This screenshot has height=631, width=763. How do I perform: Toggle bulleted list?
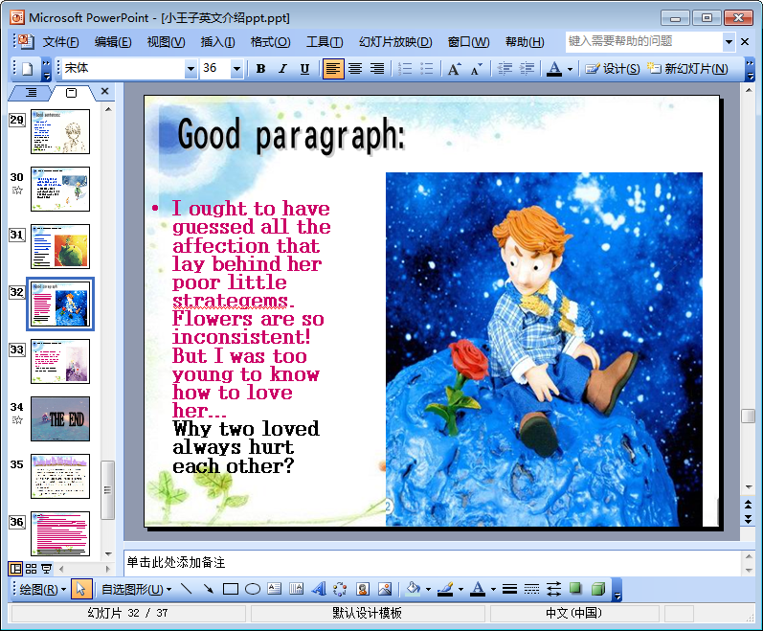426,69
